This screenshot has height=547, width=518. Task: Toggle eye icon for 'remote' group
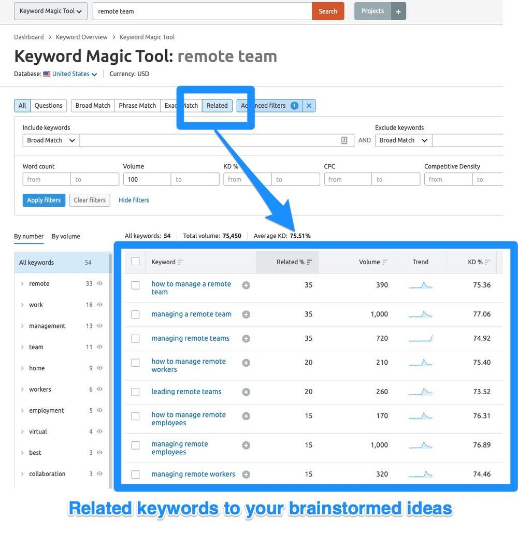[99, 284]
